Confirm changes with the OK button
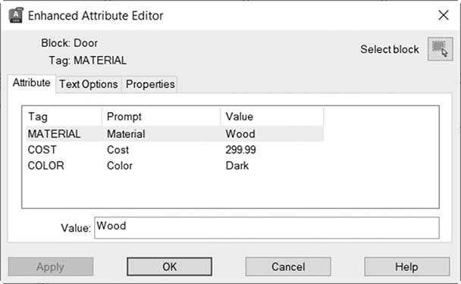The image size is (461, 284). coord(169,267)
